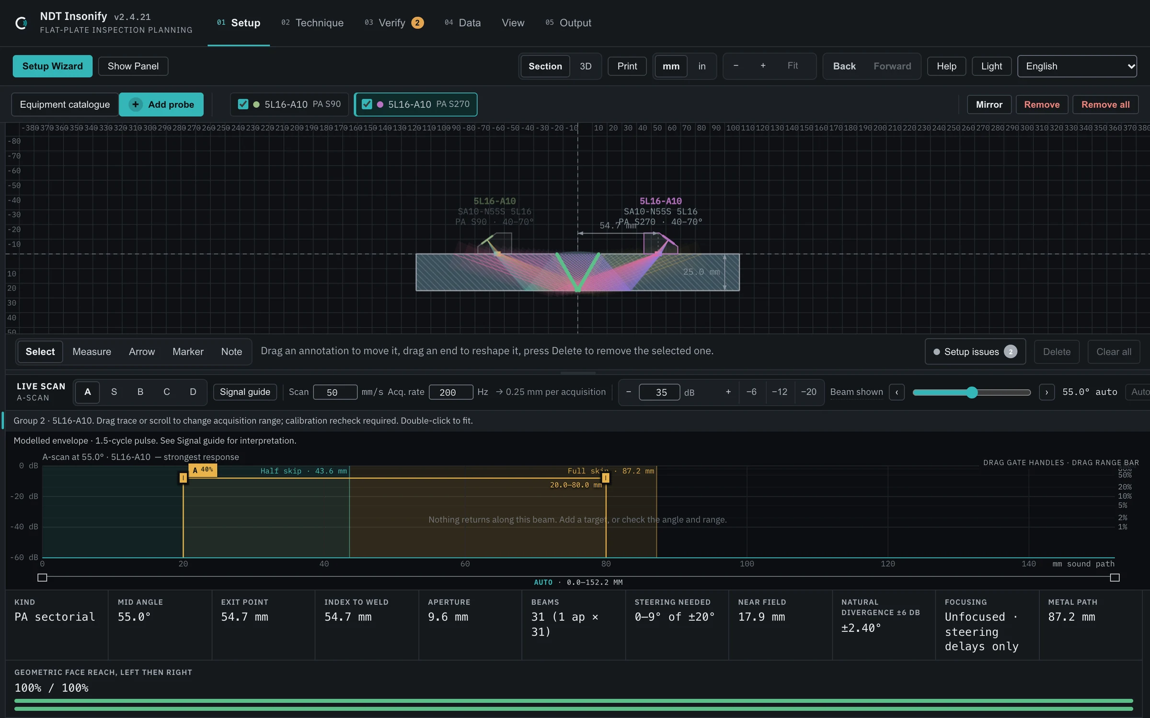
Task: Open the Output tab
Action: pos(568,23)
